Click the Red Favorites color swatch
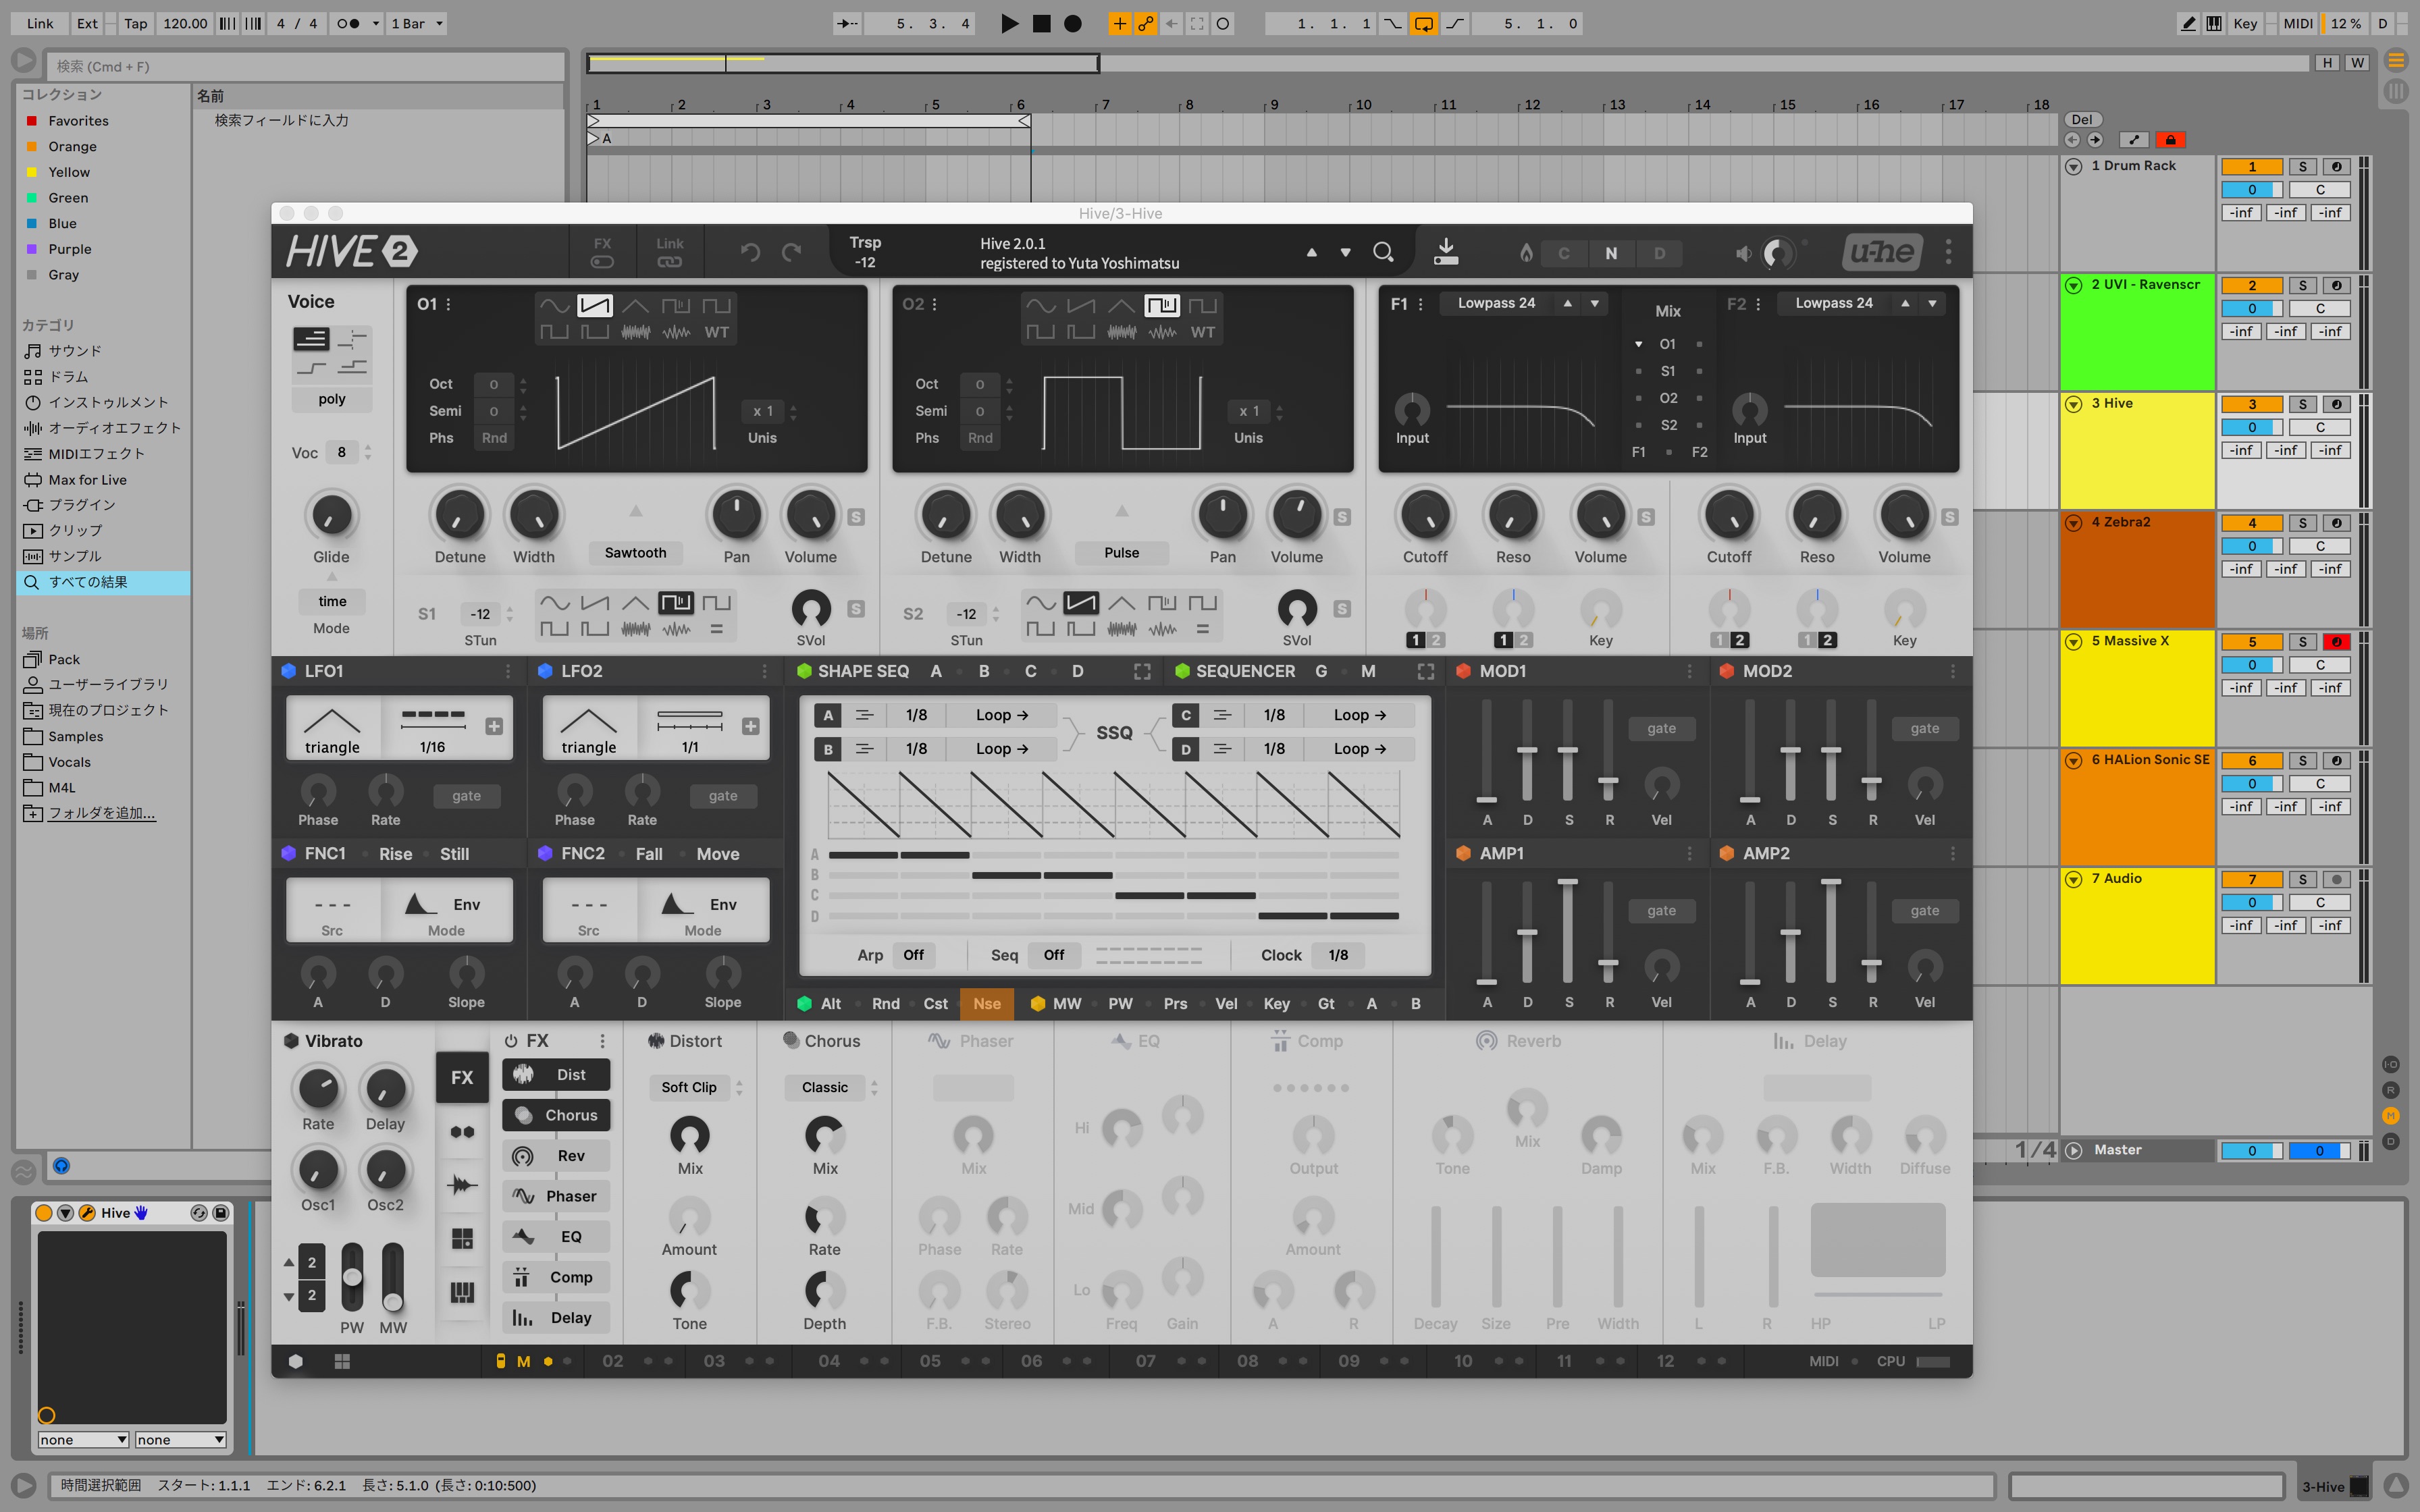Viewport: 2420px width, 1512px height. point(32,121)
